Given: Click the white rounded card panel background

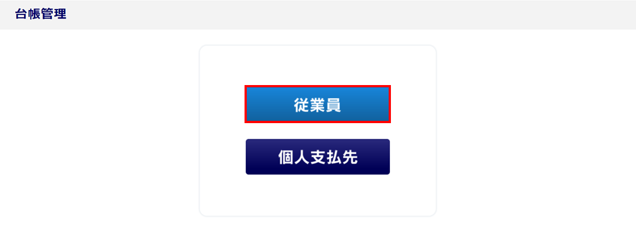Looking at the screenshot, I should (317, 194).
